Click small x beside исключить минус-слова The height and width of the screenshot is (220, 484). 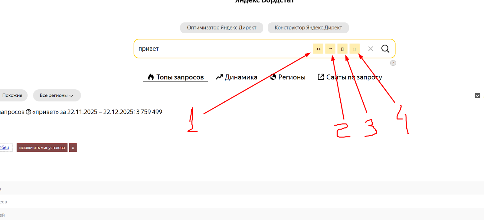73,148
